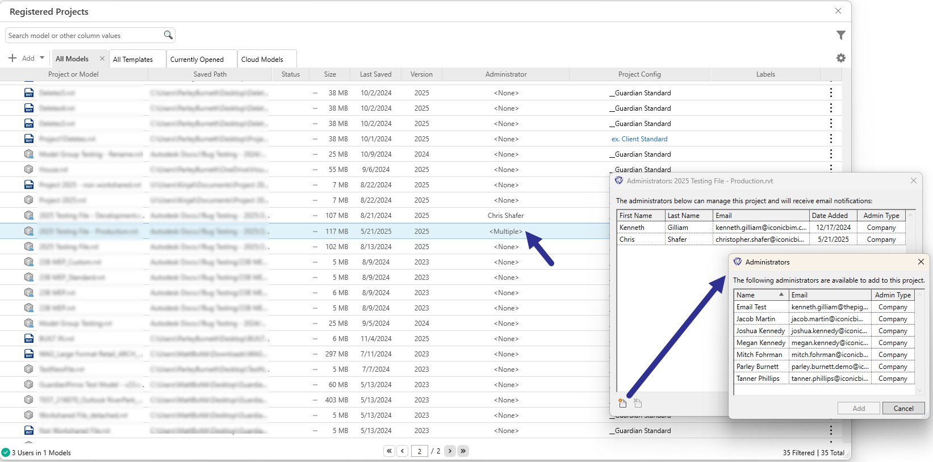
Task: Select Mitch Fohrman in the list
Action: (824, 354)
